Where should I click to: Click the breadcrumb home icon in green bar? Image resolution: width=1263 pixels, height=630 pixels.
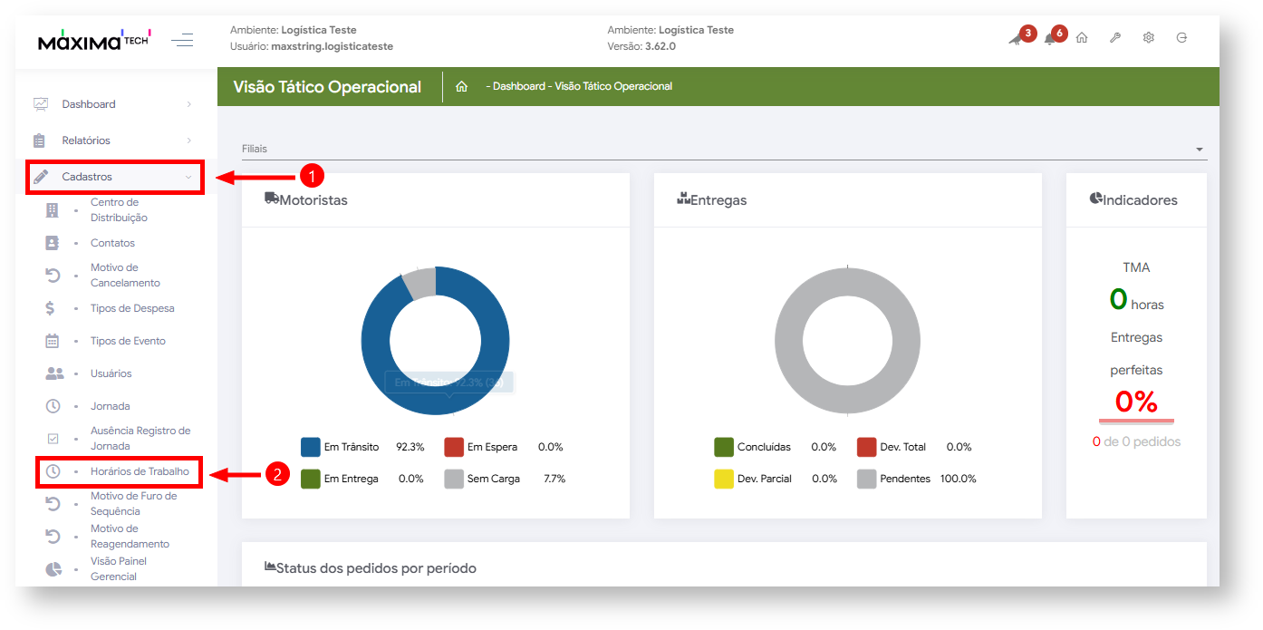[x=461, y=87]
